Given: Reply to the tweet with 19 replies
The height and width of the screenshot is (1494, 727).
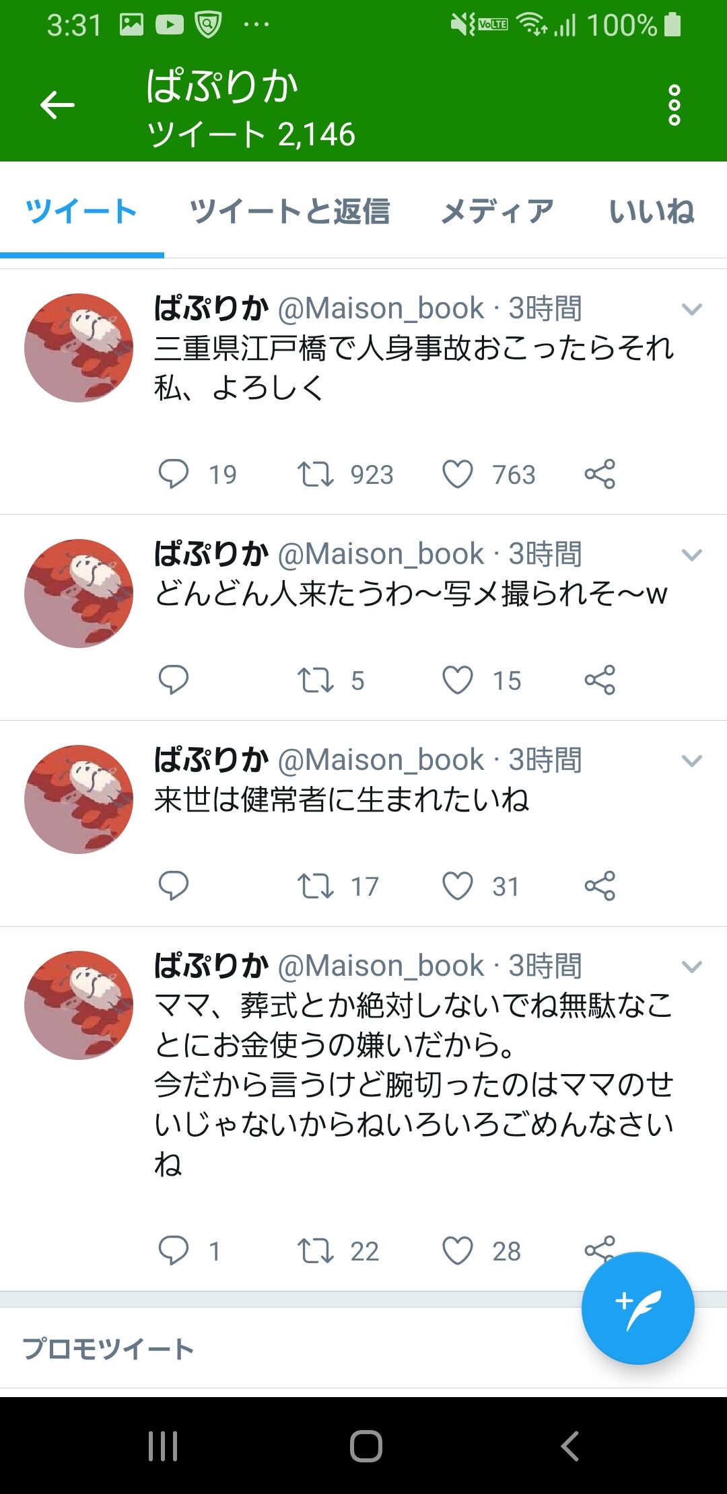Looking at the screenshot, I should pos(173,474).
